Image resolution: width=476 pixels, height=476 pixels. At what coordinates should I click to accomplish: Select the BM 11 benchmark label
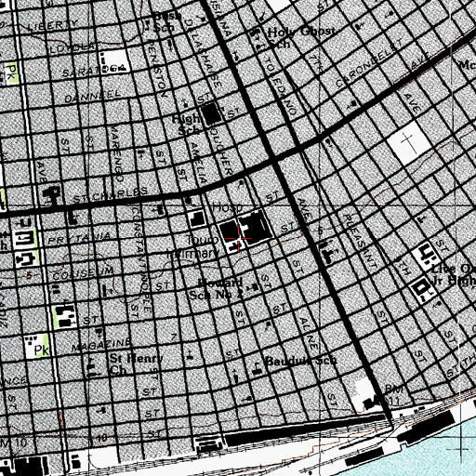(394, 395)
